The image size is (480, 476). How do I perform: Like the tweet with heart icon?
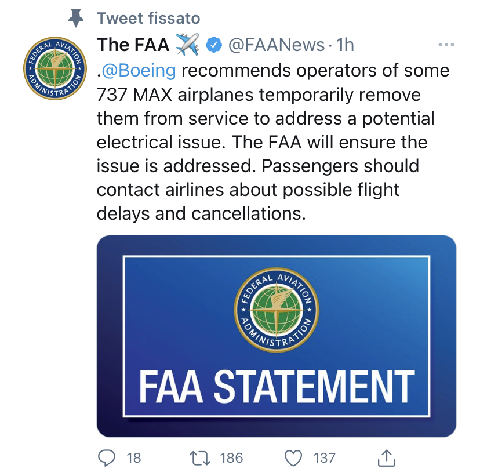[x=294, y=458]
